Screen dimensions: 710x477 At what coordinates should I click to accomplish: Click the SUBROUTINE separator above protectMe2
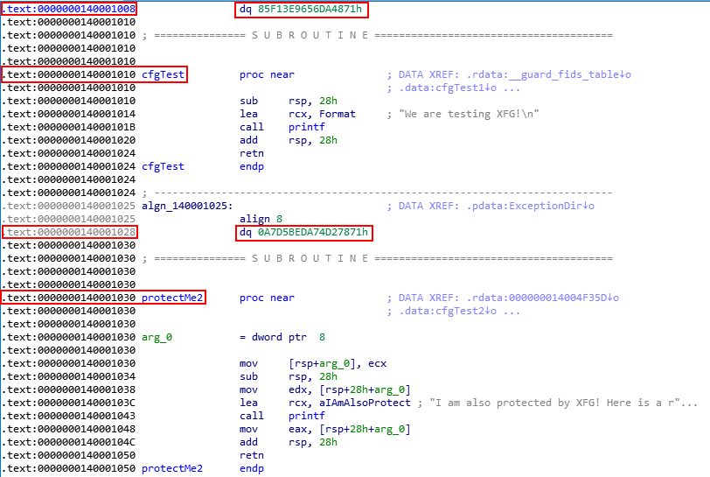coord(378,258)
